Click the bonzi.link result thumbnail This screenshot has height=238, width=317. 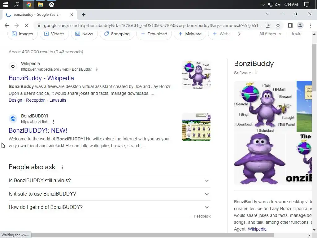click(x=196, y=127)
